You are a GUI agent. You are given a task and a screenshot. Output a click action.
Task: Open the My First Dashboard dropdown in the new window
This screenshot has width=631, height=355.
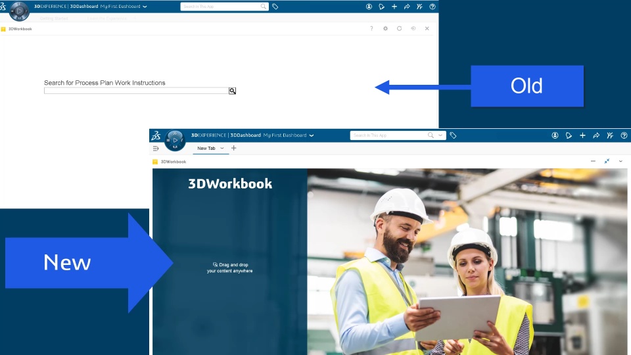(312, 135)
